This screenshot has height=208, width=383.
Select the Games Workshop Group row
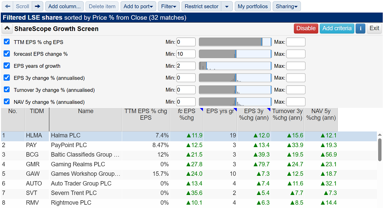[189, 174]
